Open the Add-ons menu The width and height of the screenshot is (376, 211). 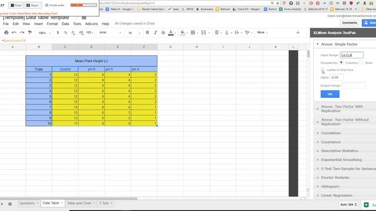tap(92, 24)
